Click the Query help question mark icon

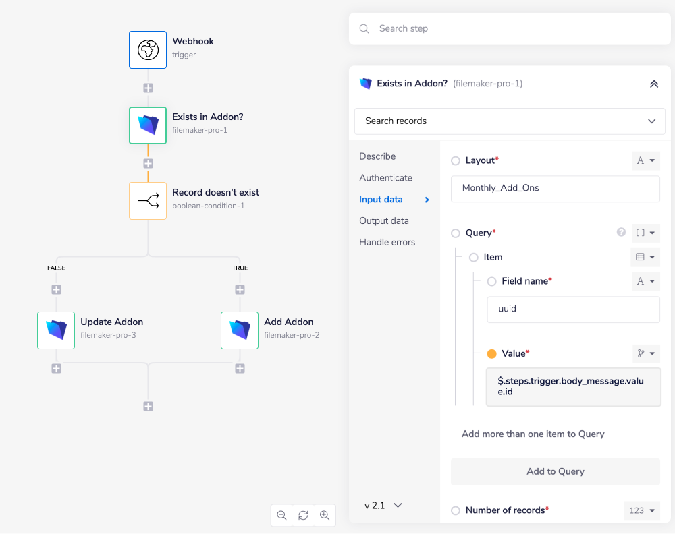[621, 232]
